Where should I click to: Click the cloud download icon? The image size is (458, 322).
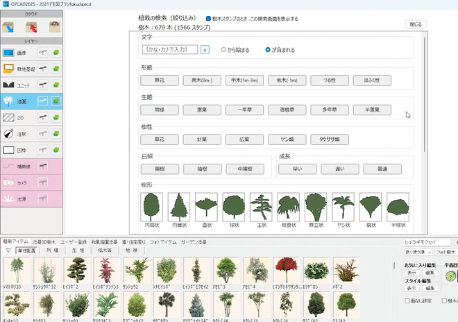[10, 27]
